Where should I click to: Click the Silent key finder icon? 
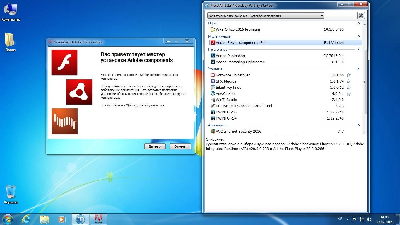(x=213, y=87)
